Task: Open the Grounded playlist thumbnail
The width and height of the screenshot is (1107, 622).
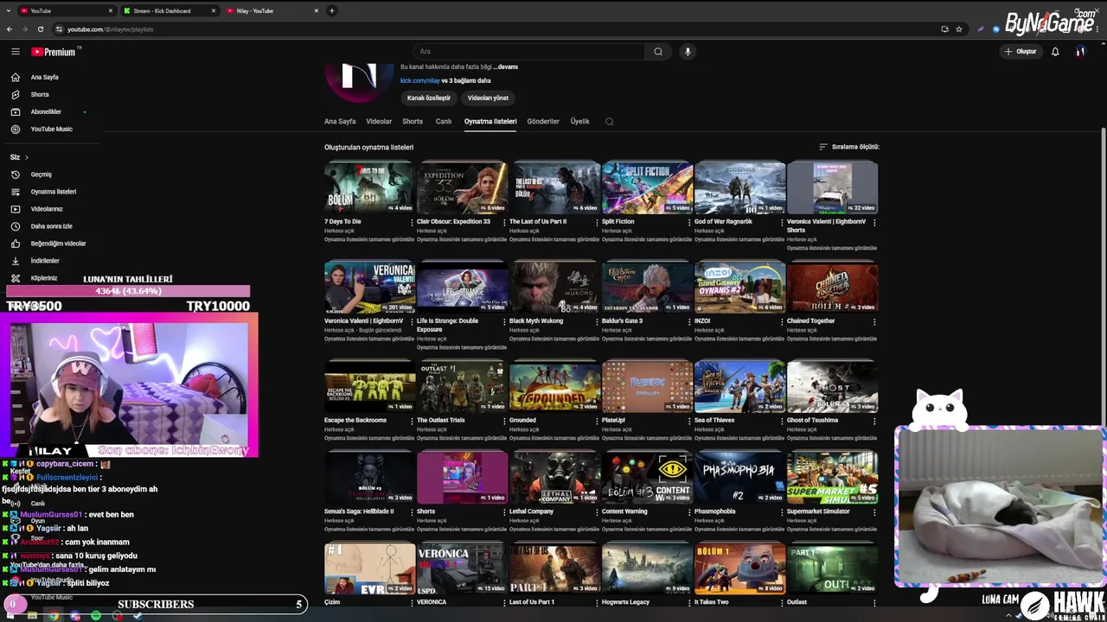Action: tap(554, 386)
